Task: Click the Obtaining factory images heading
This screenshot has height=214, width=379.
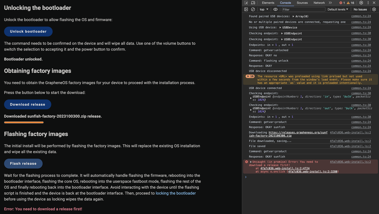Action: [38, 71]
